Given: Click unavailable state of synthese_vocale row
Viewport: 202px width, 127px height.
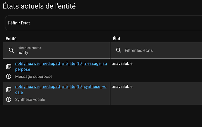Looking at the screenshot, I should [122, 87].
